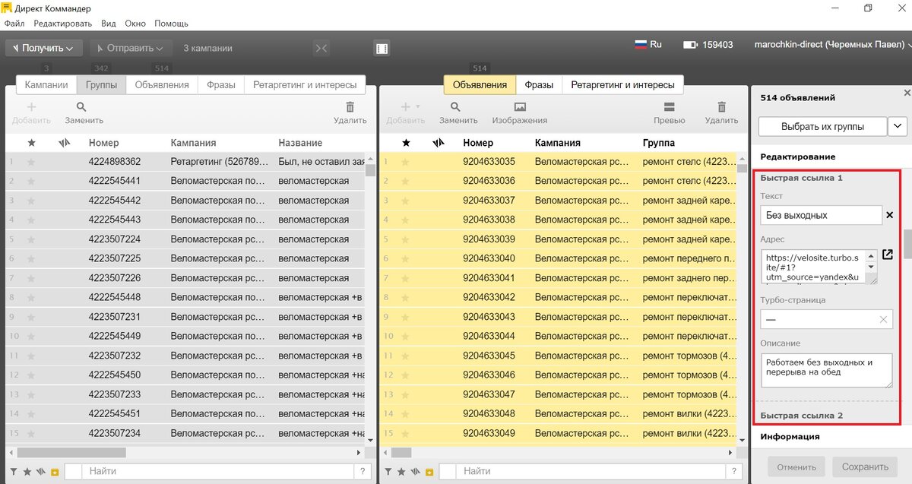Star the ad row 9204633035
Viewport: 912px width, 484px height.
(x=405, y=162)
